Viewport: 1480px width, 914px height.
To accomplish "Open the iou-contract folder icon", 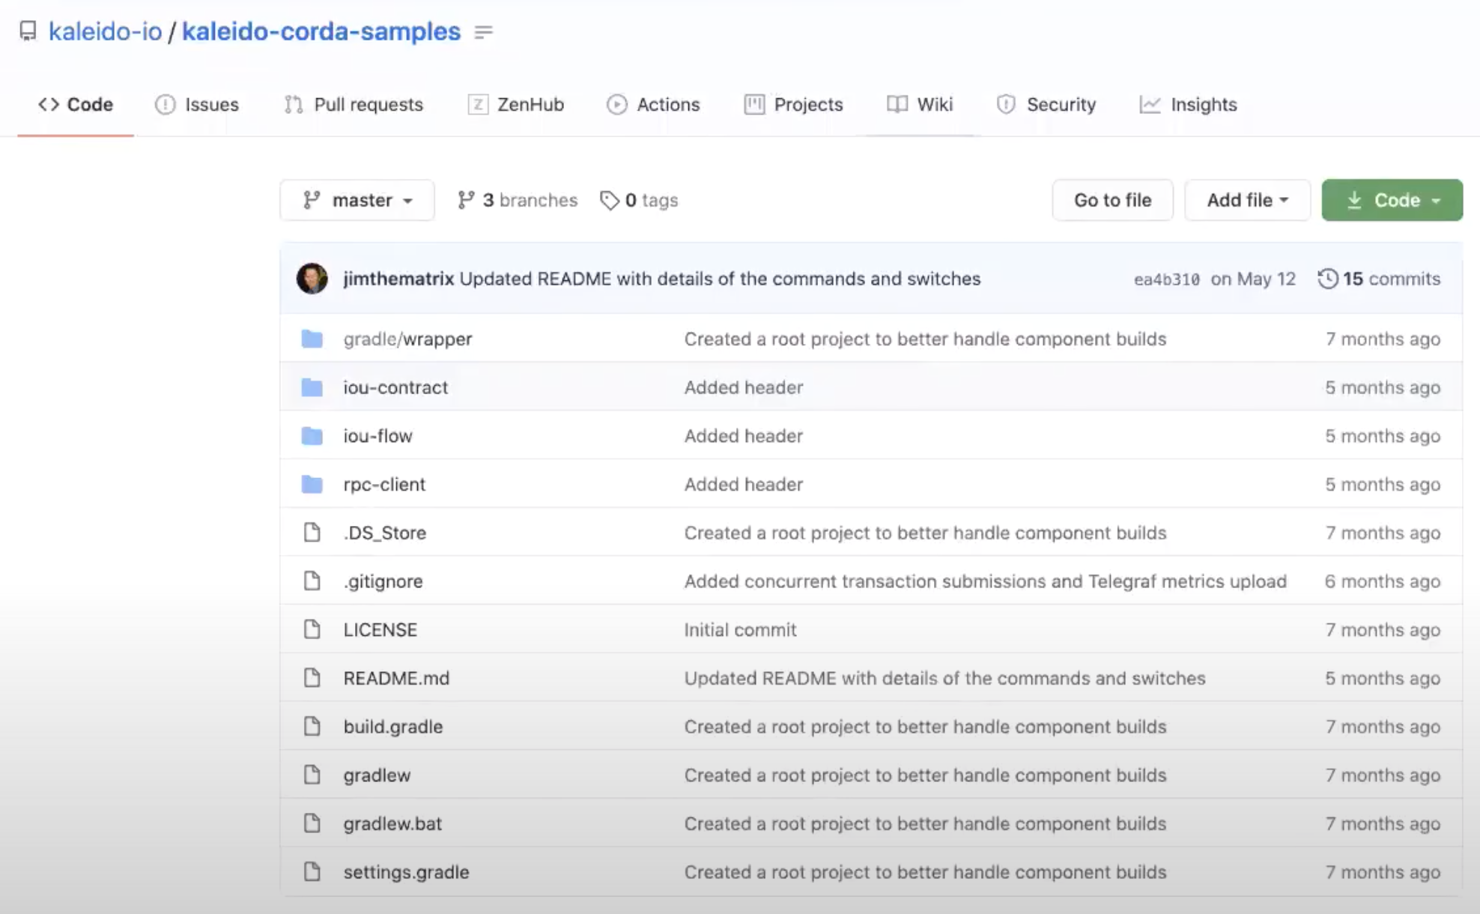I will click(312, 387).
